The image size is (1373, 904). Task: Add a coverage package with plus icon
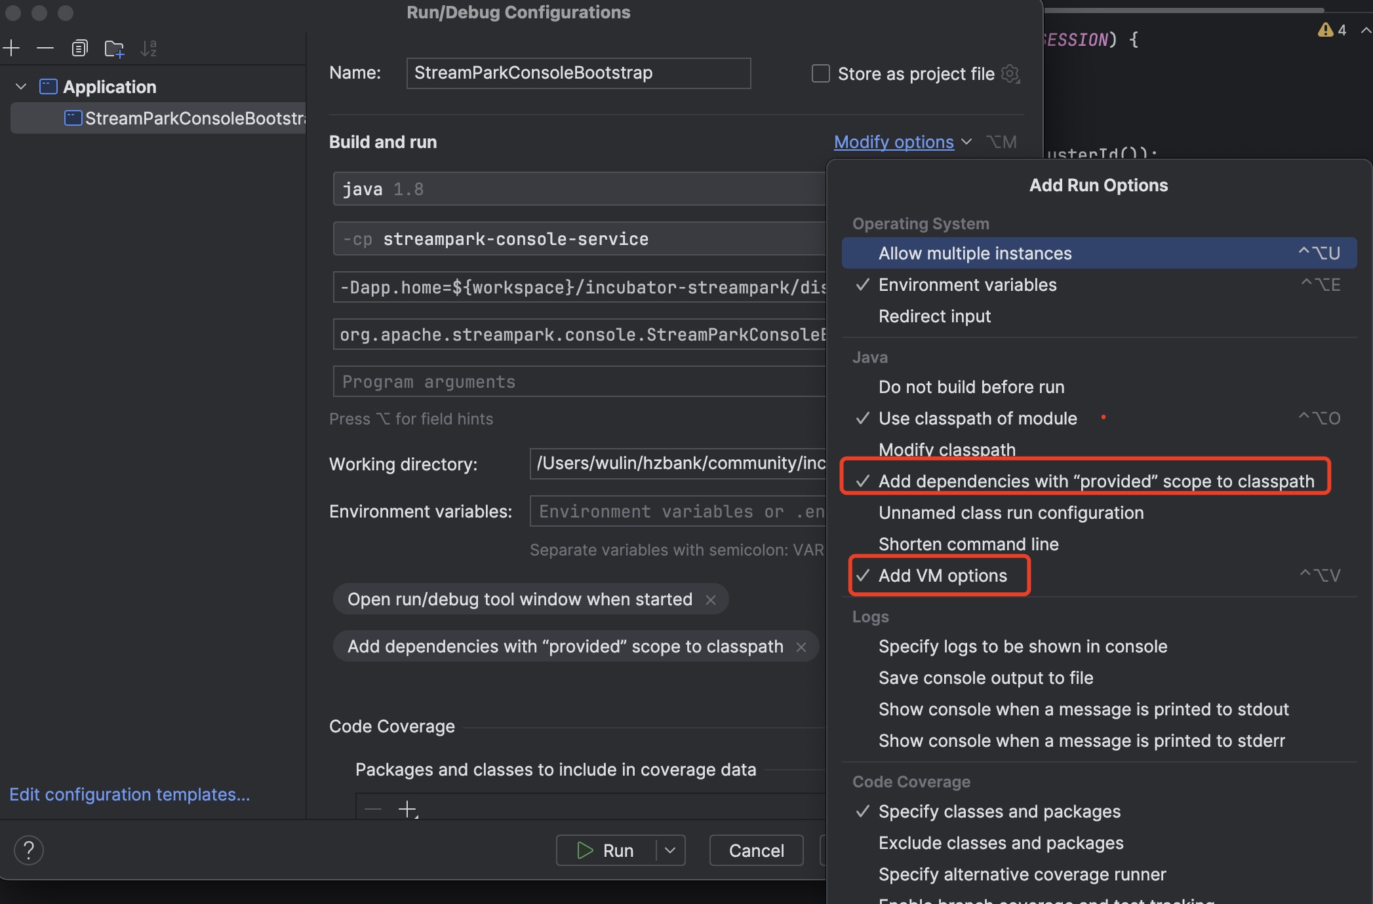tap(407, 809)
